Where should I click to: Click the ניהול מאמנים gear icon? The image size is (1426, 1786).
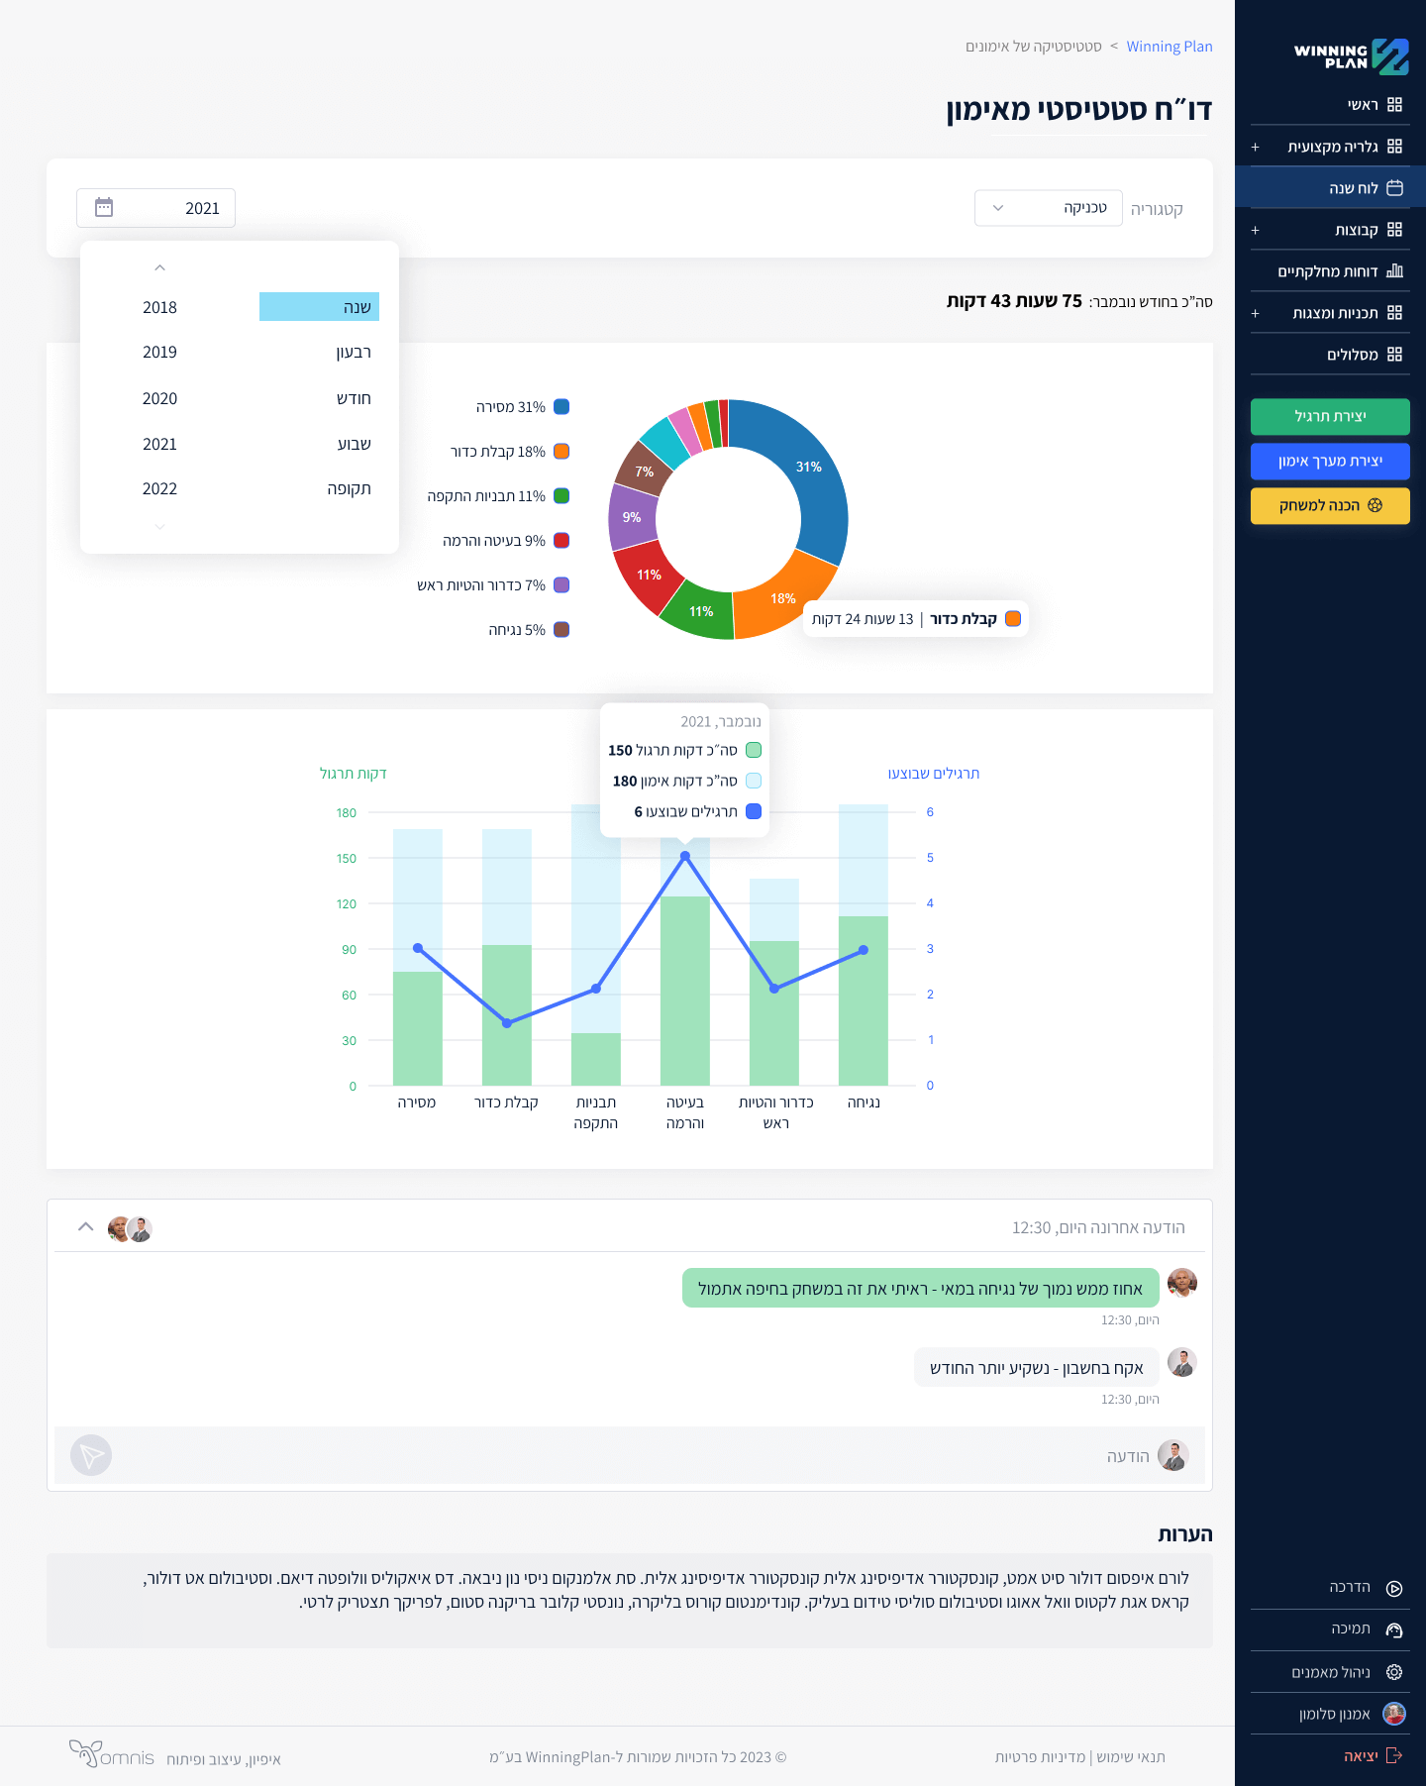[1394, 1672]
